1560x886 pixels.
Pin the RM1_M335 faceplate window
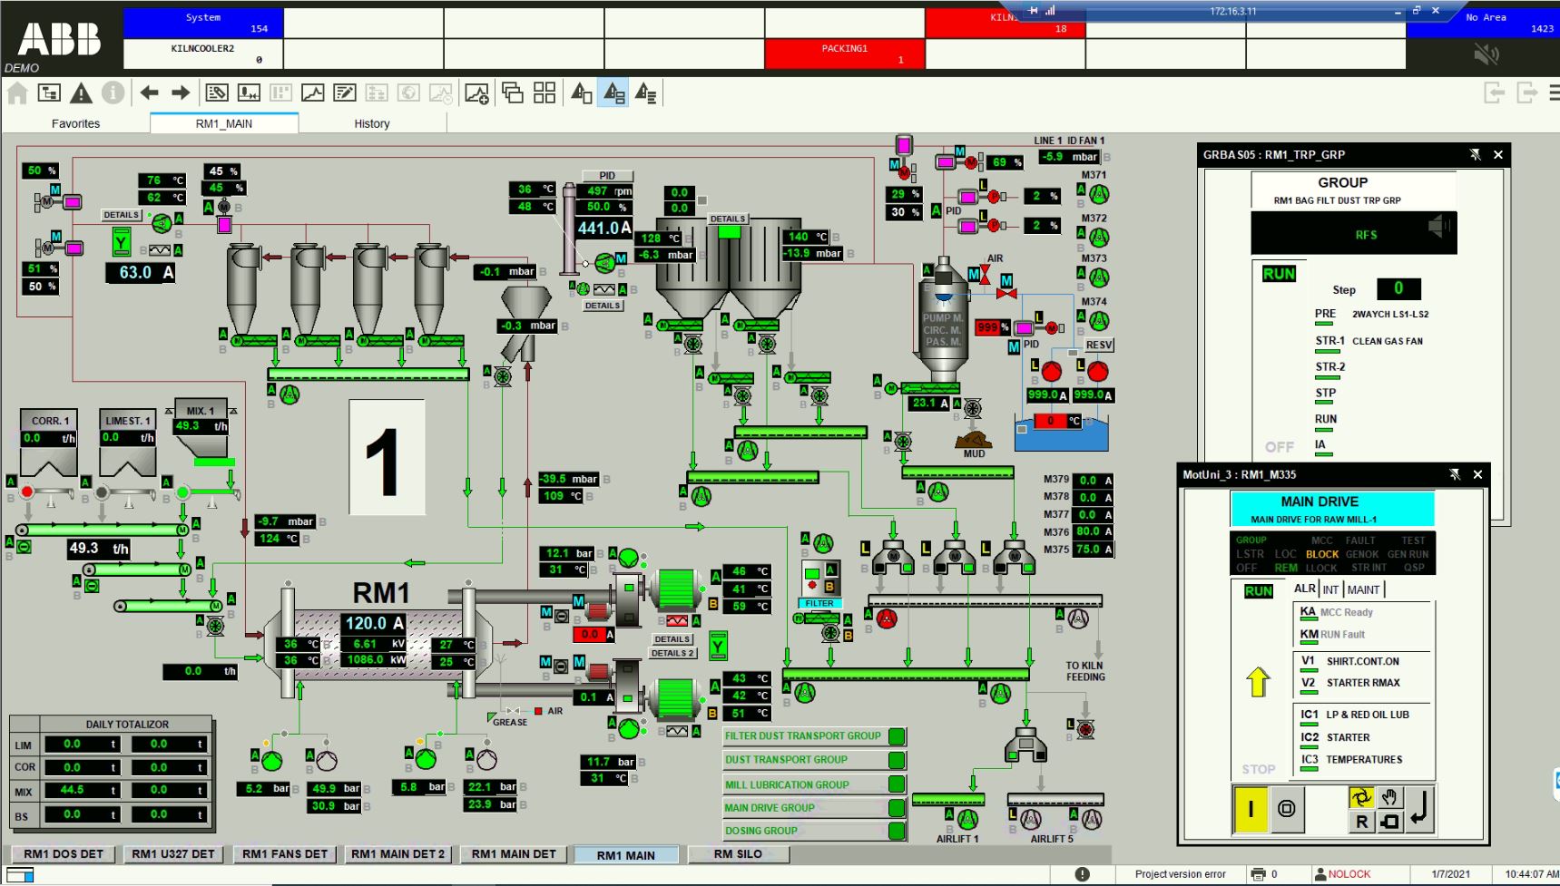(1455, 474)
